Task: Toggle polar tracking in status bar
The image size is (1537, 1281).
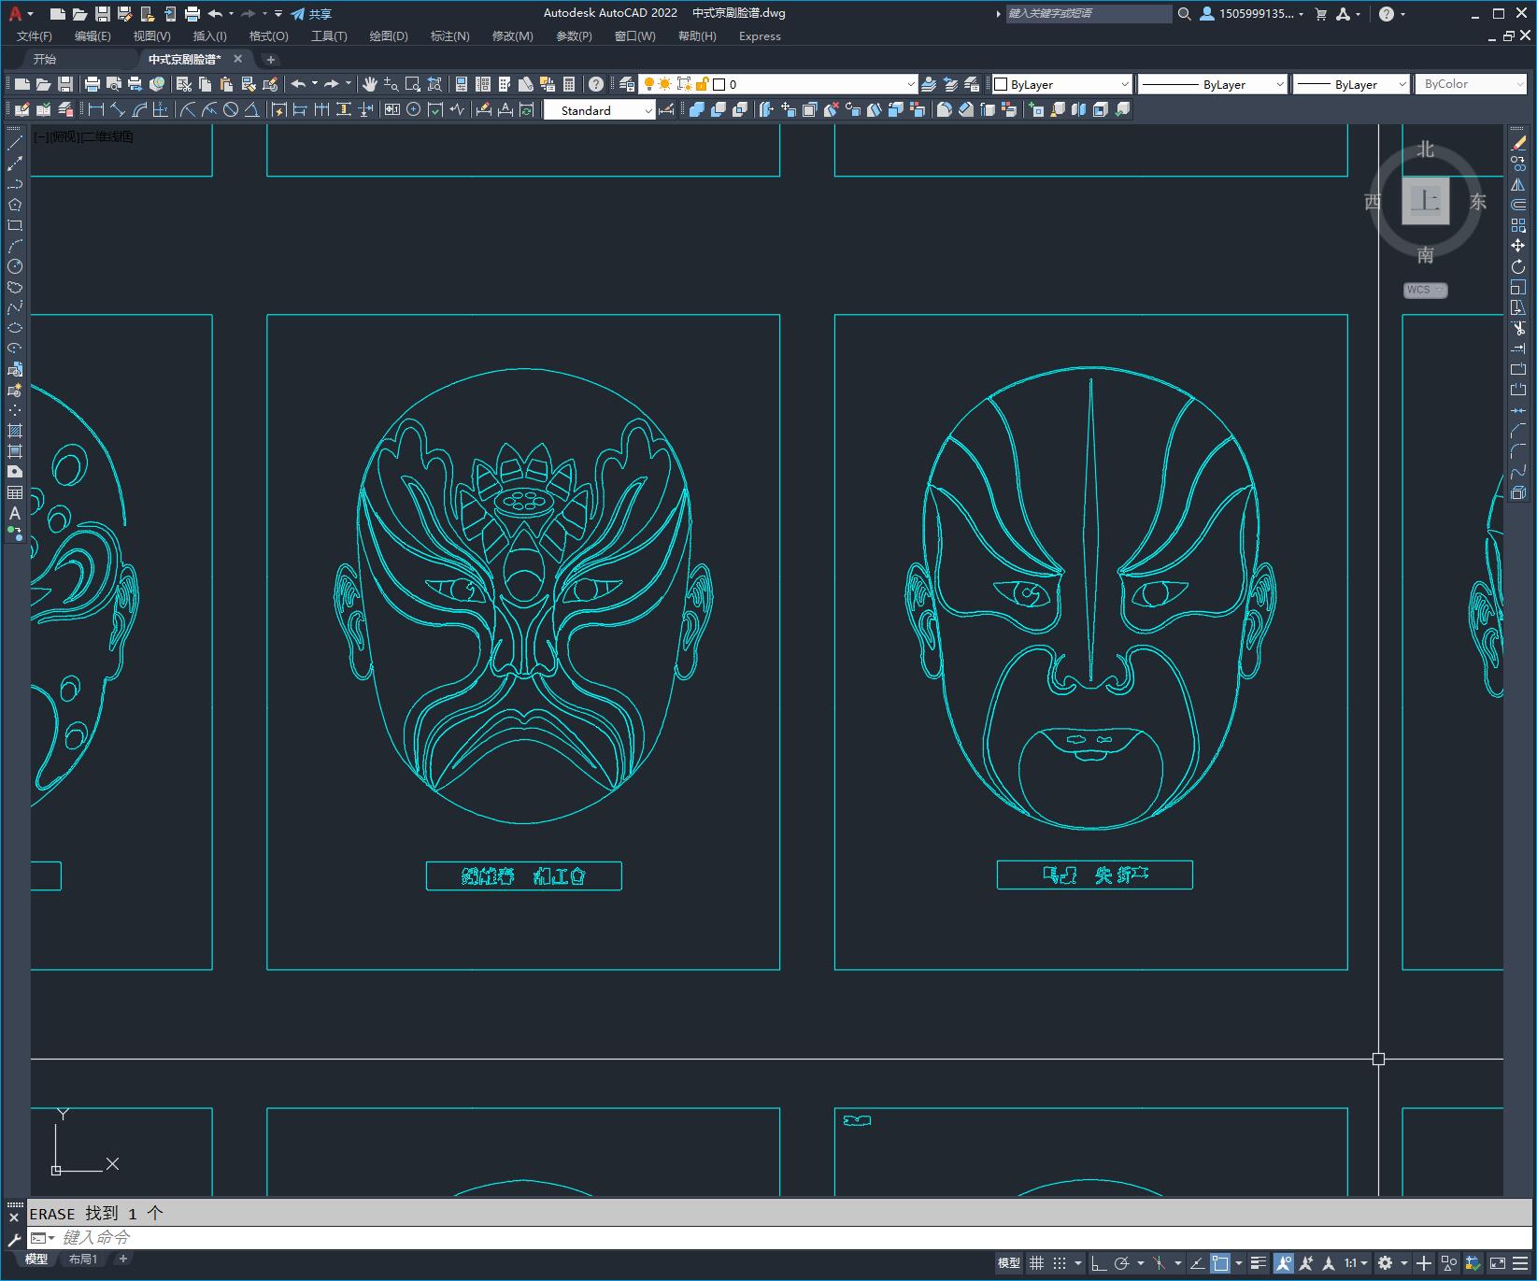Action: [1122, 1263]
